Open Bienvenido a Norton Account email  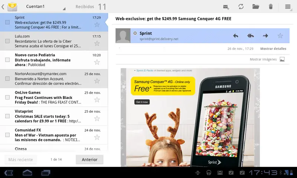tap(54, 79)
